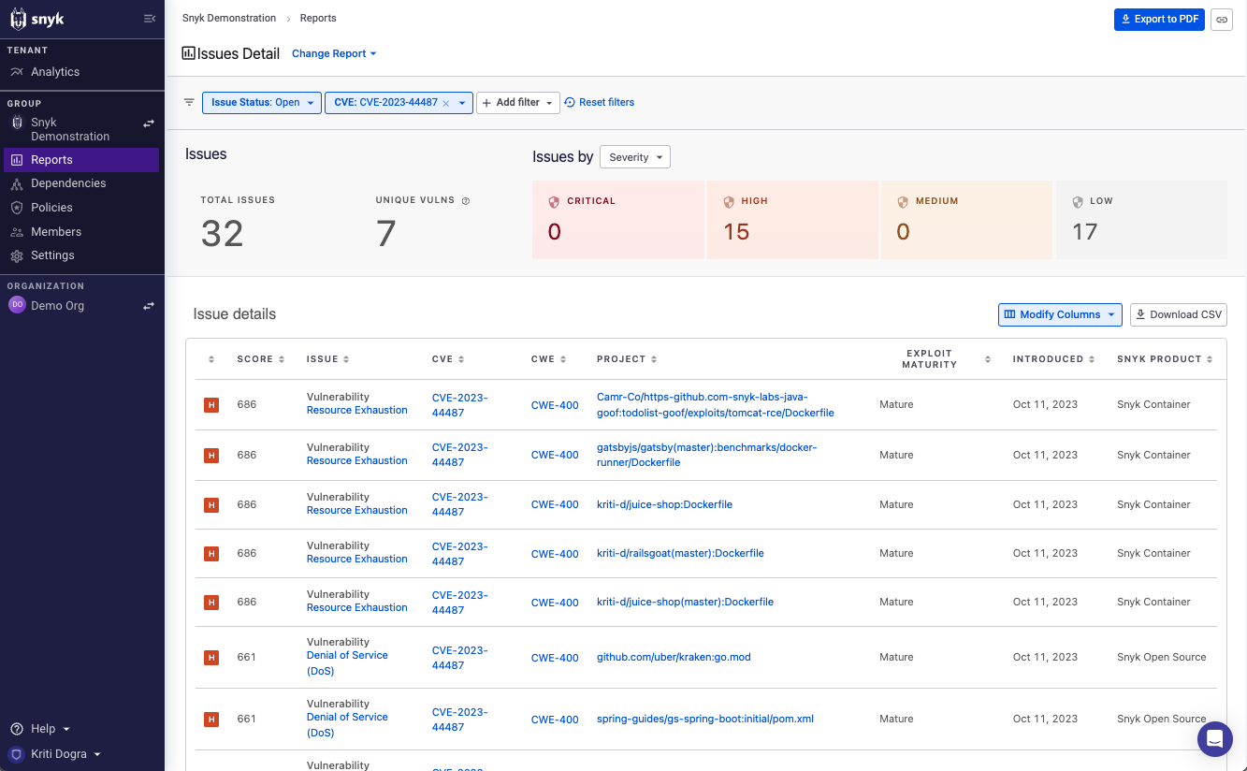Viewport: 1247px width, 771px height.
Task: Click the Issues Detail report icon
Action: pyautogui.click(x=189, y=53)
